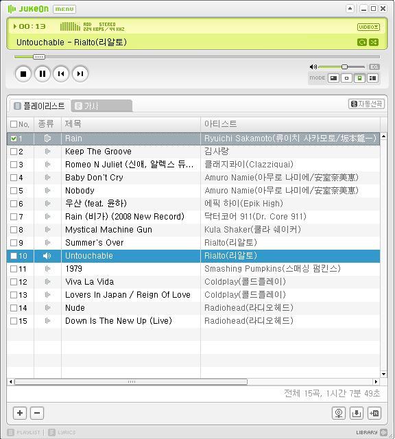Uncheck the checkbox for track 1 Rain
The width and height of the screenshot is (395, 439).
point(14,139)
